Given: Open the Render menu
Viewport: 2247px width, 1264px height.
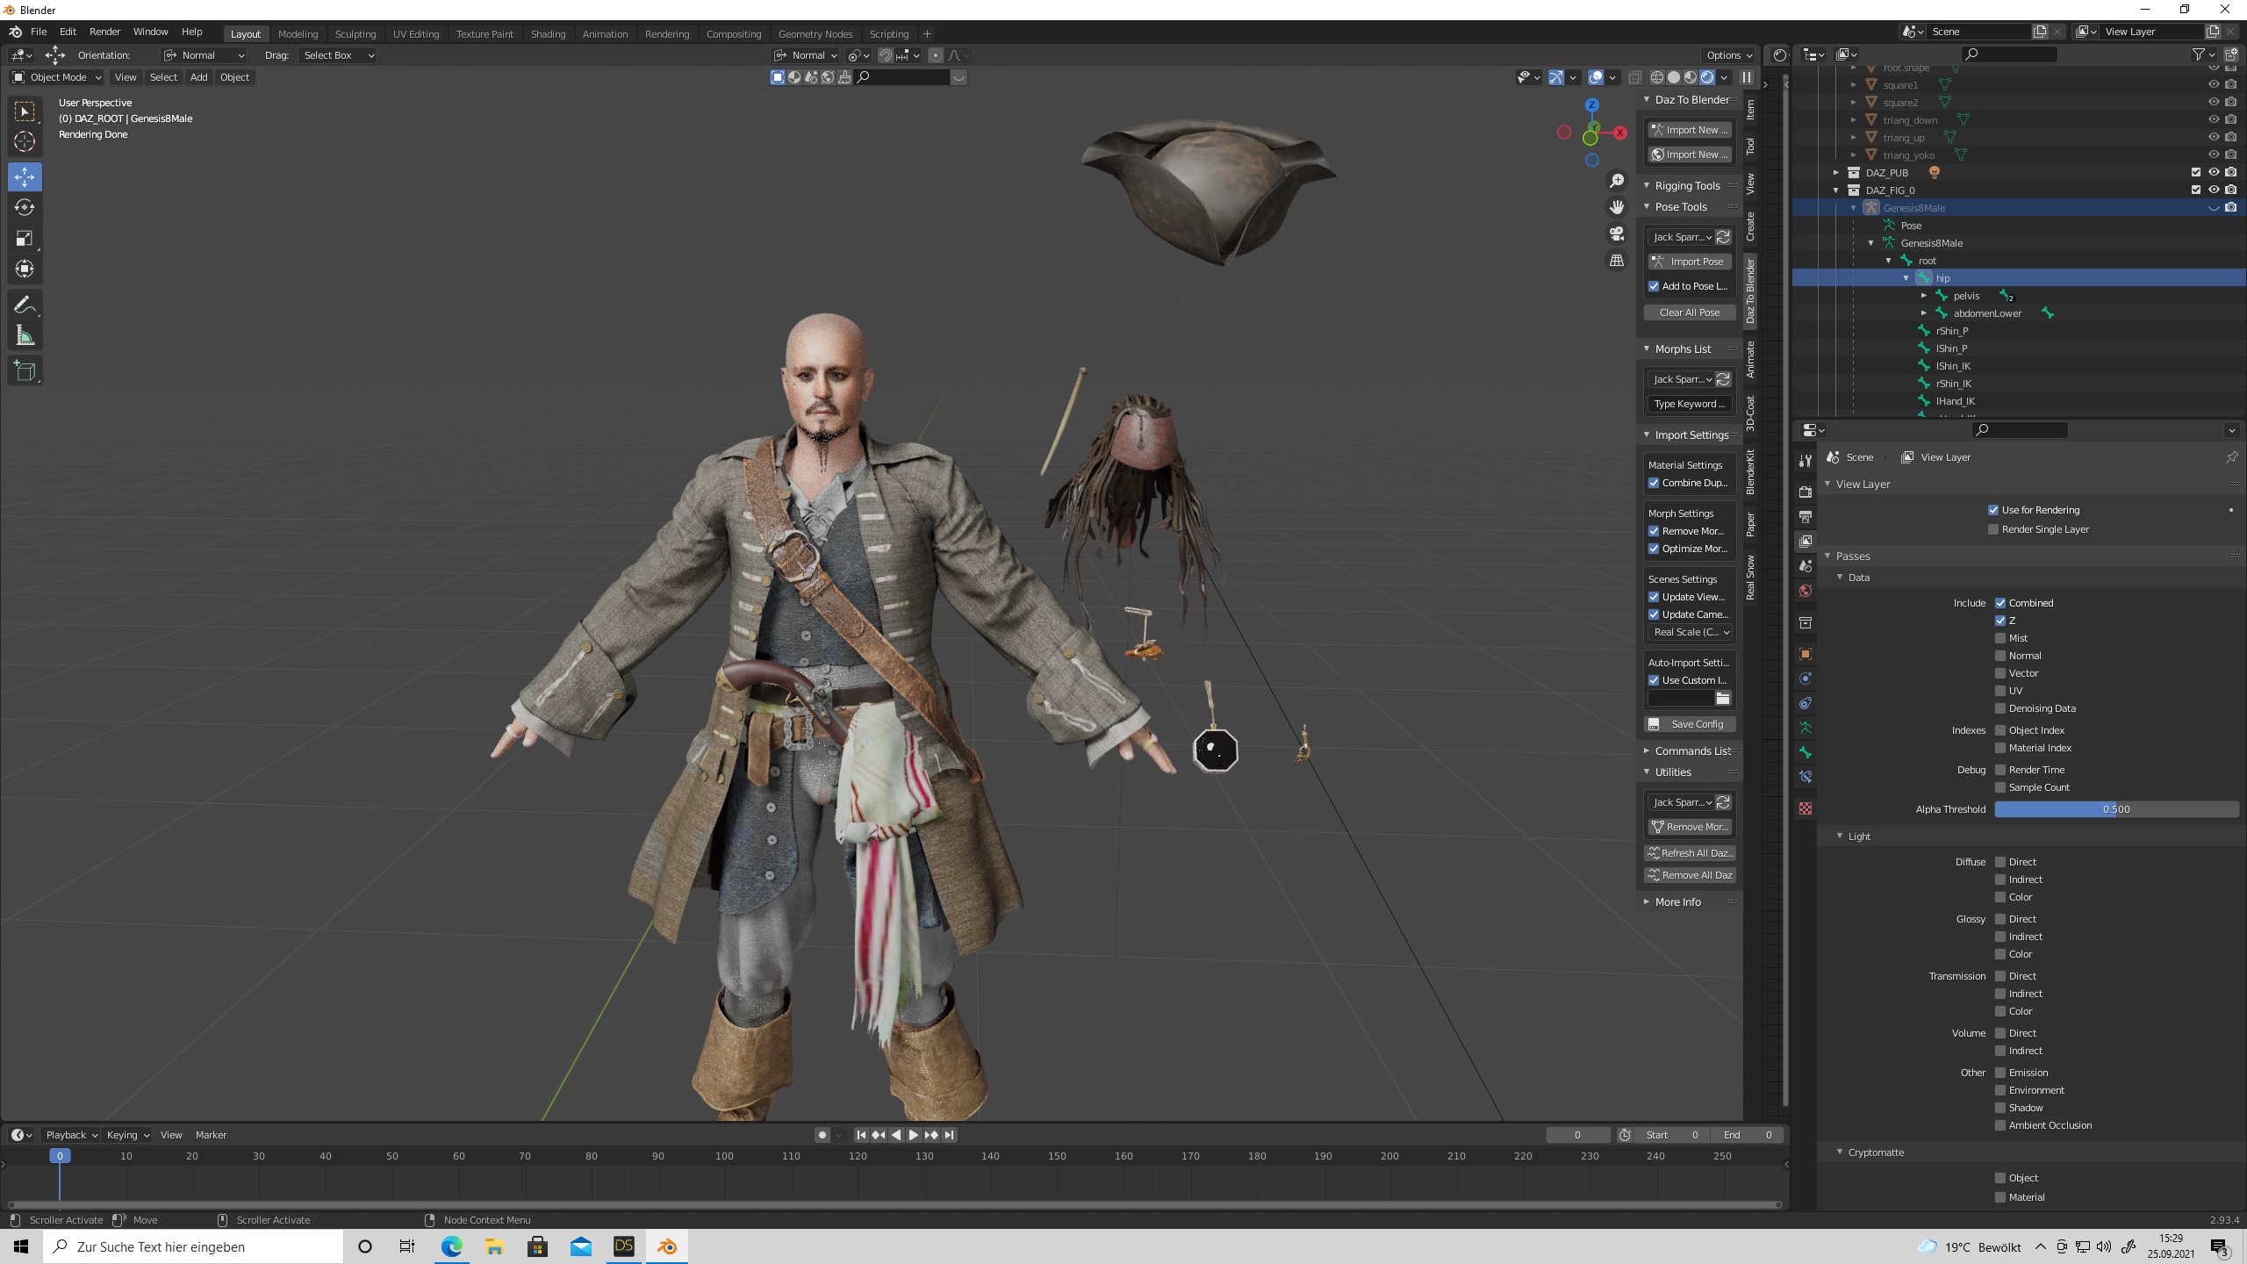Looking at the screenshot, I should [x=104, y=32].
